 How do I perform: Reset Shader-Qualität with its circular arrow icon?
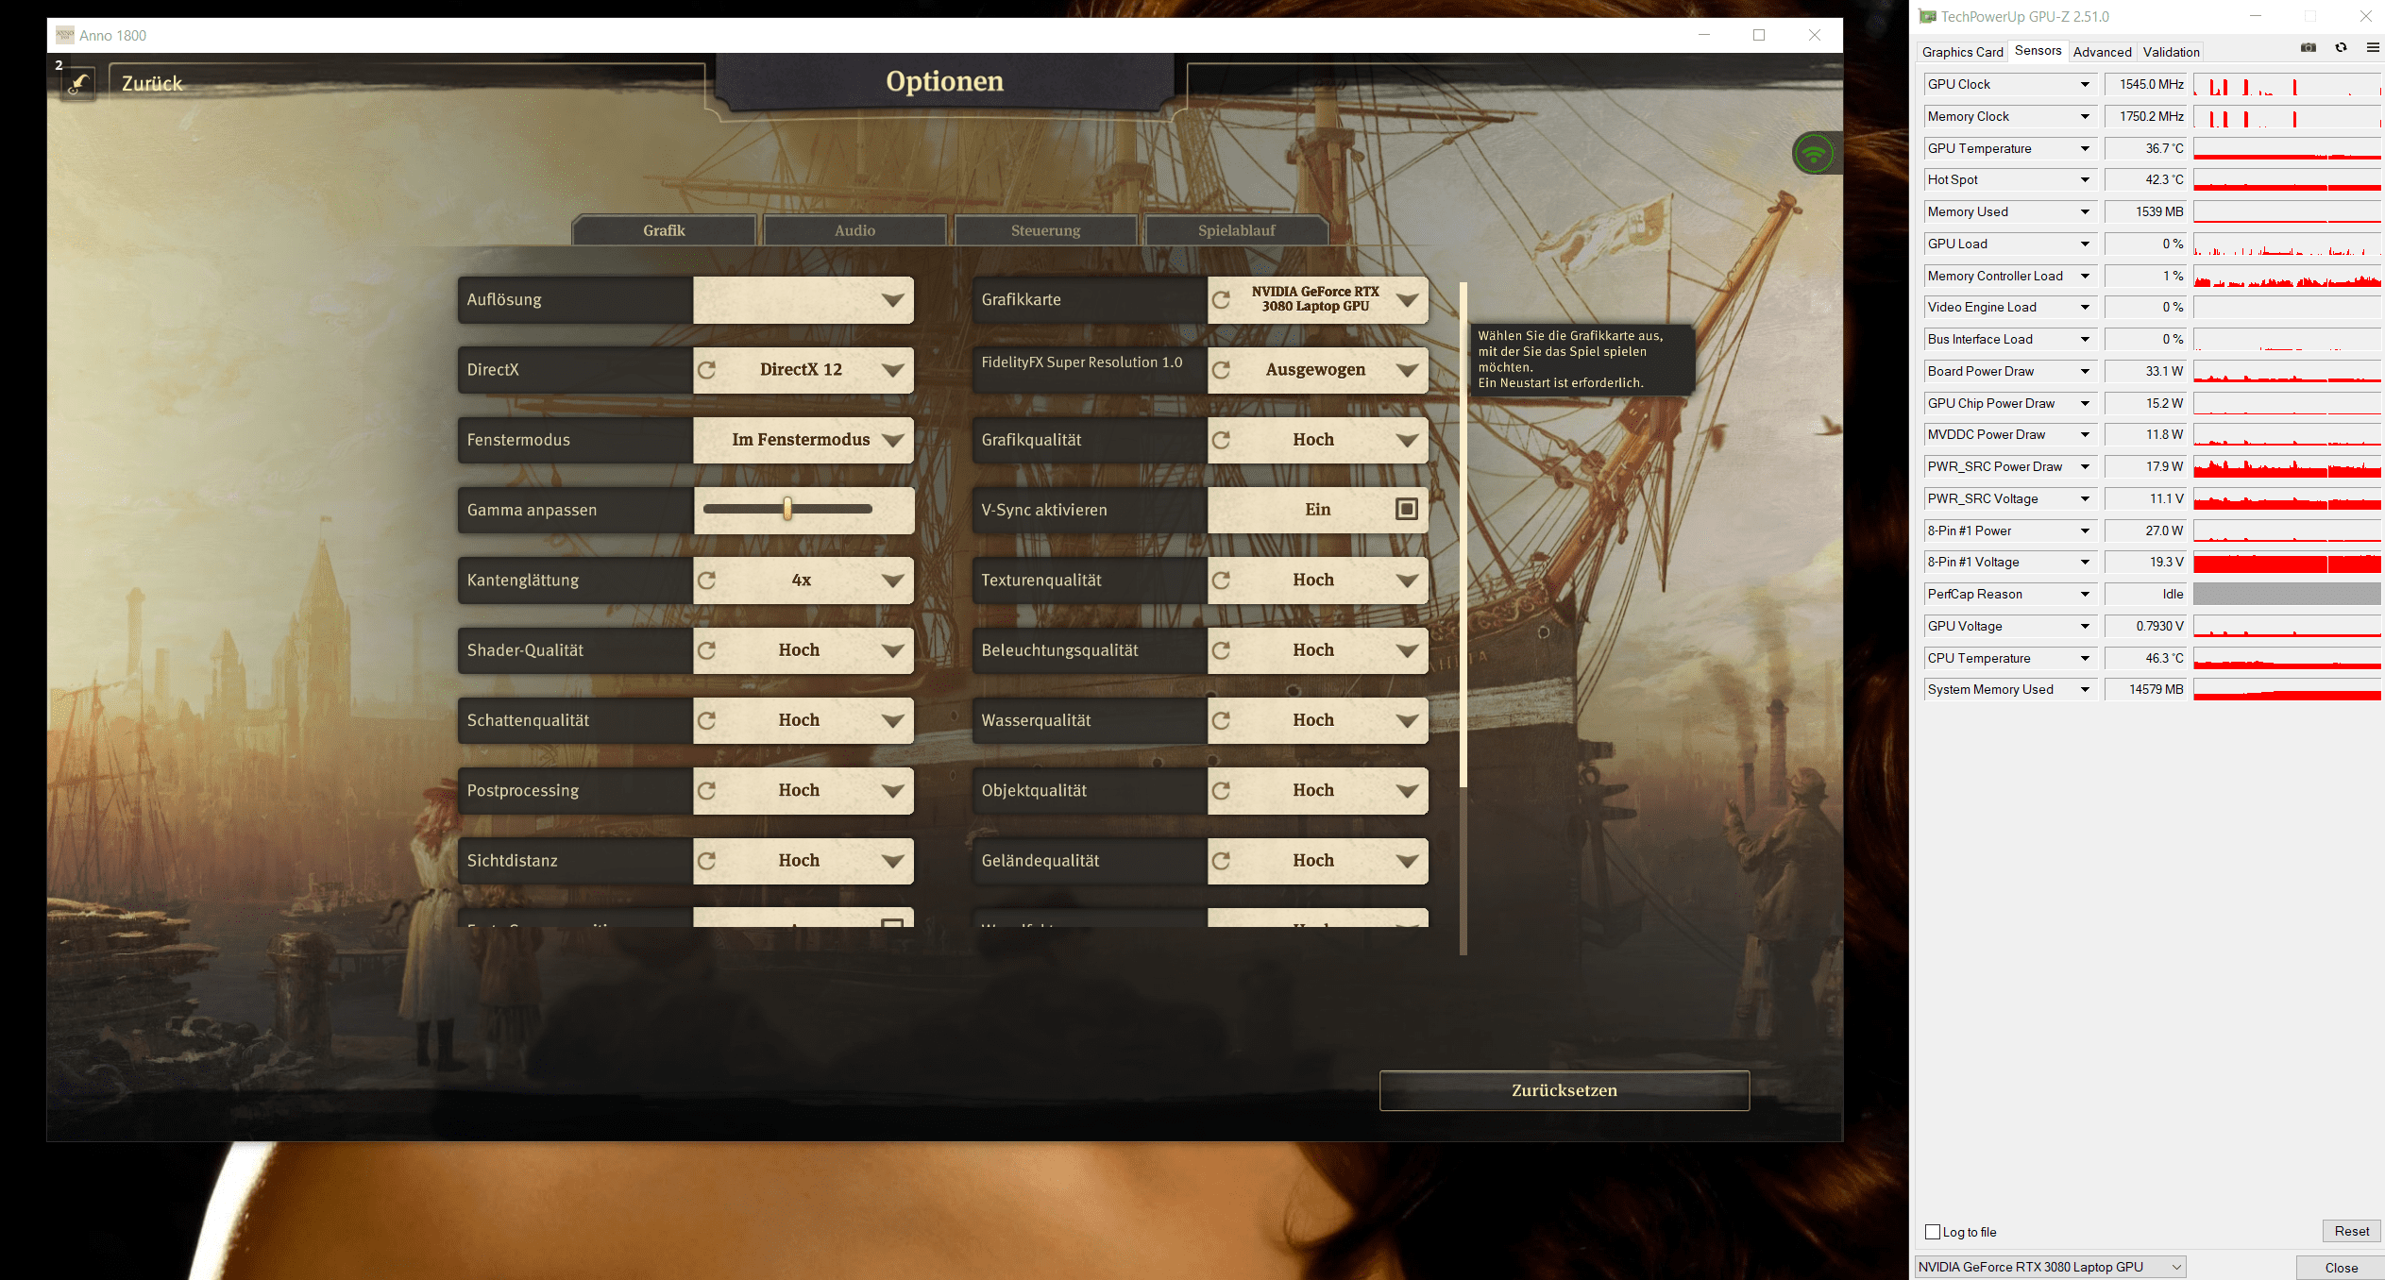coord(707,650)
